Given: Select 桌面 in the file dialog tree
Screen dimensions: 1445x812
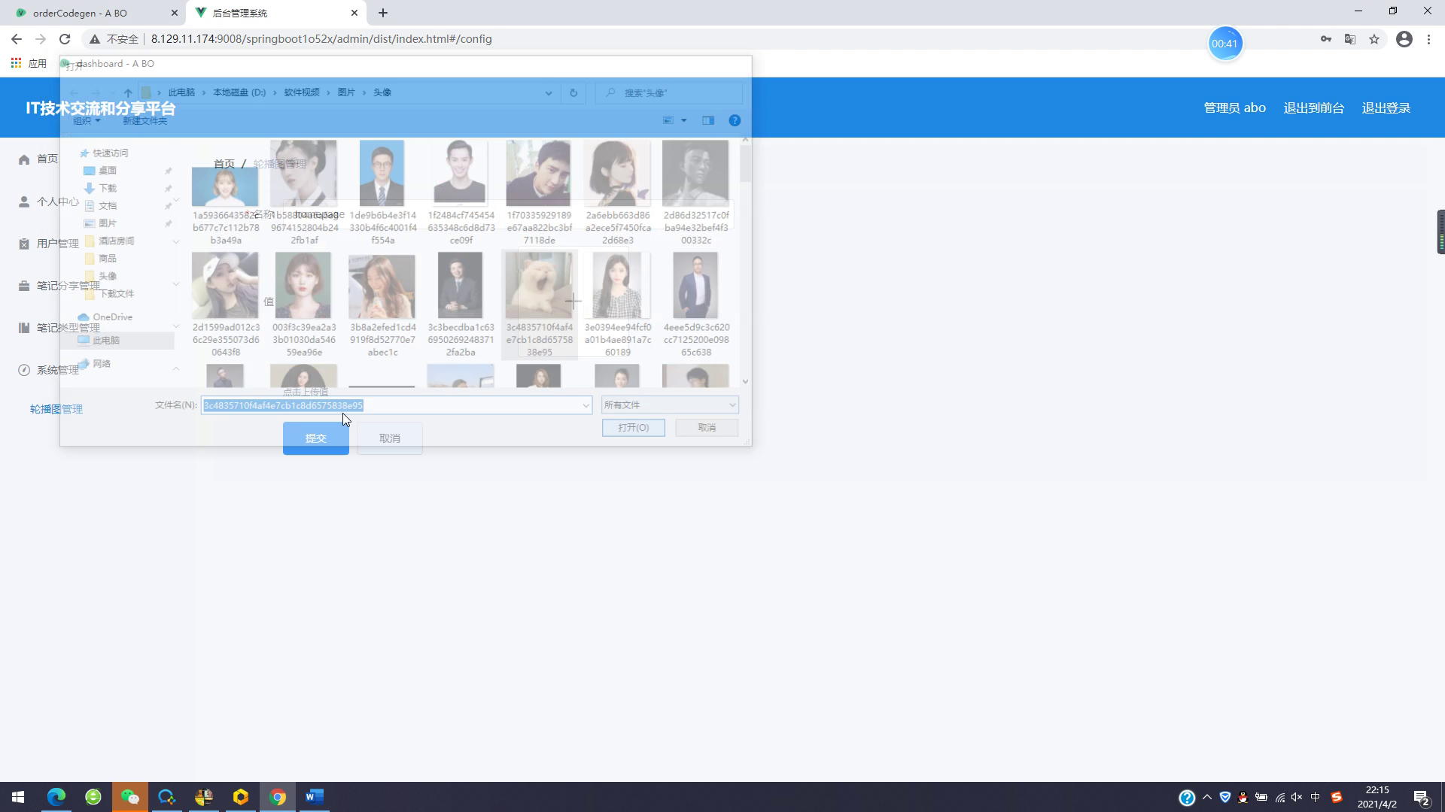Looking at the screenshot, I should [x=108, y=171].
